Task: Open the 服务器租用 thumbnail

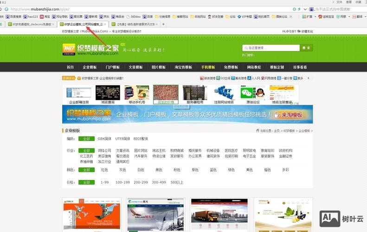Action: pyautogui.click(x=195, y=95)
